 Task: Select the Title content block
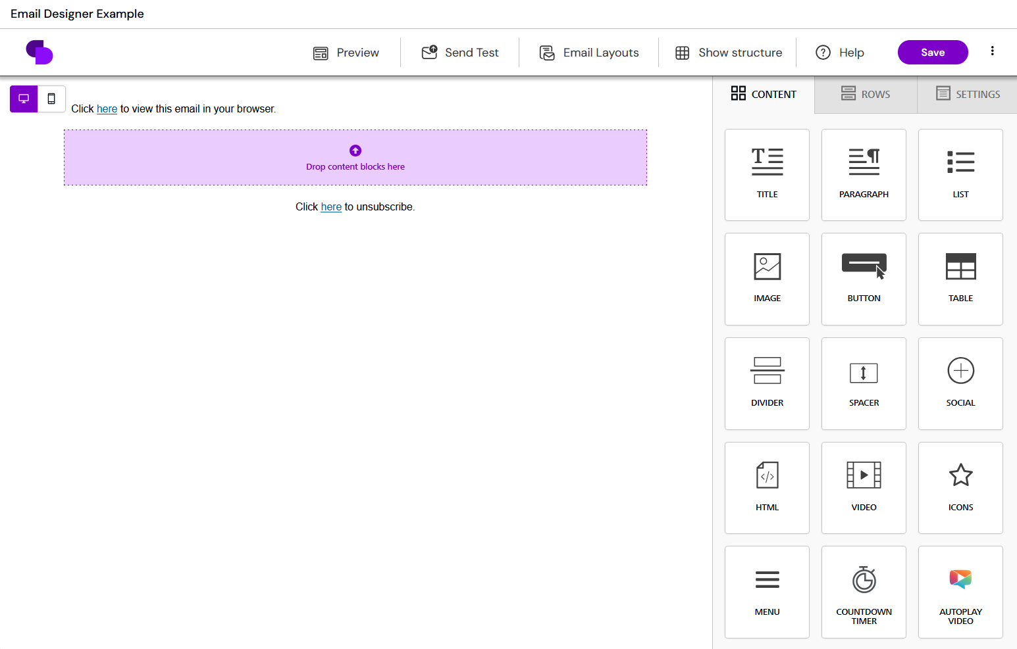767,175
